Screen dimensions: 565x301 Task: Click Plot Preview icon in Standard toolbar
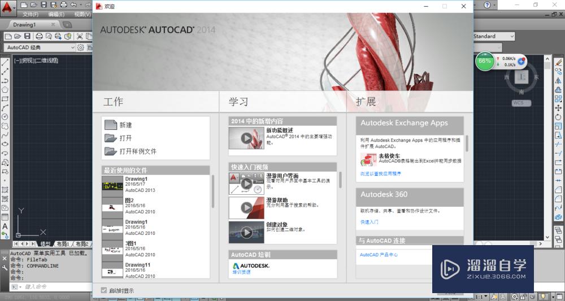coord(49,36)
